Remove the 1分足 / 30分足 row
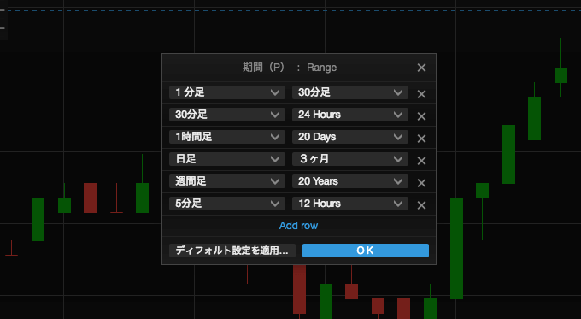 tap(421, 94)
